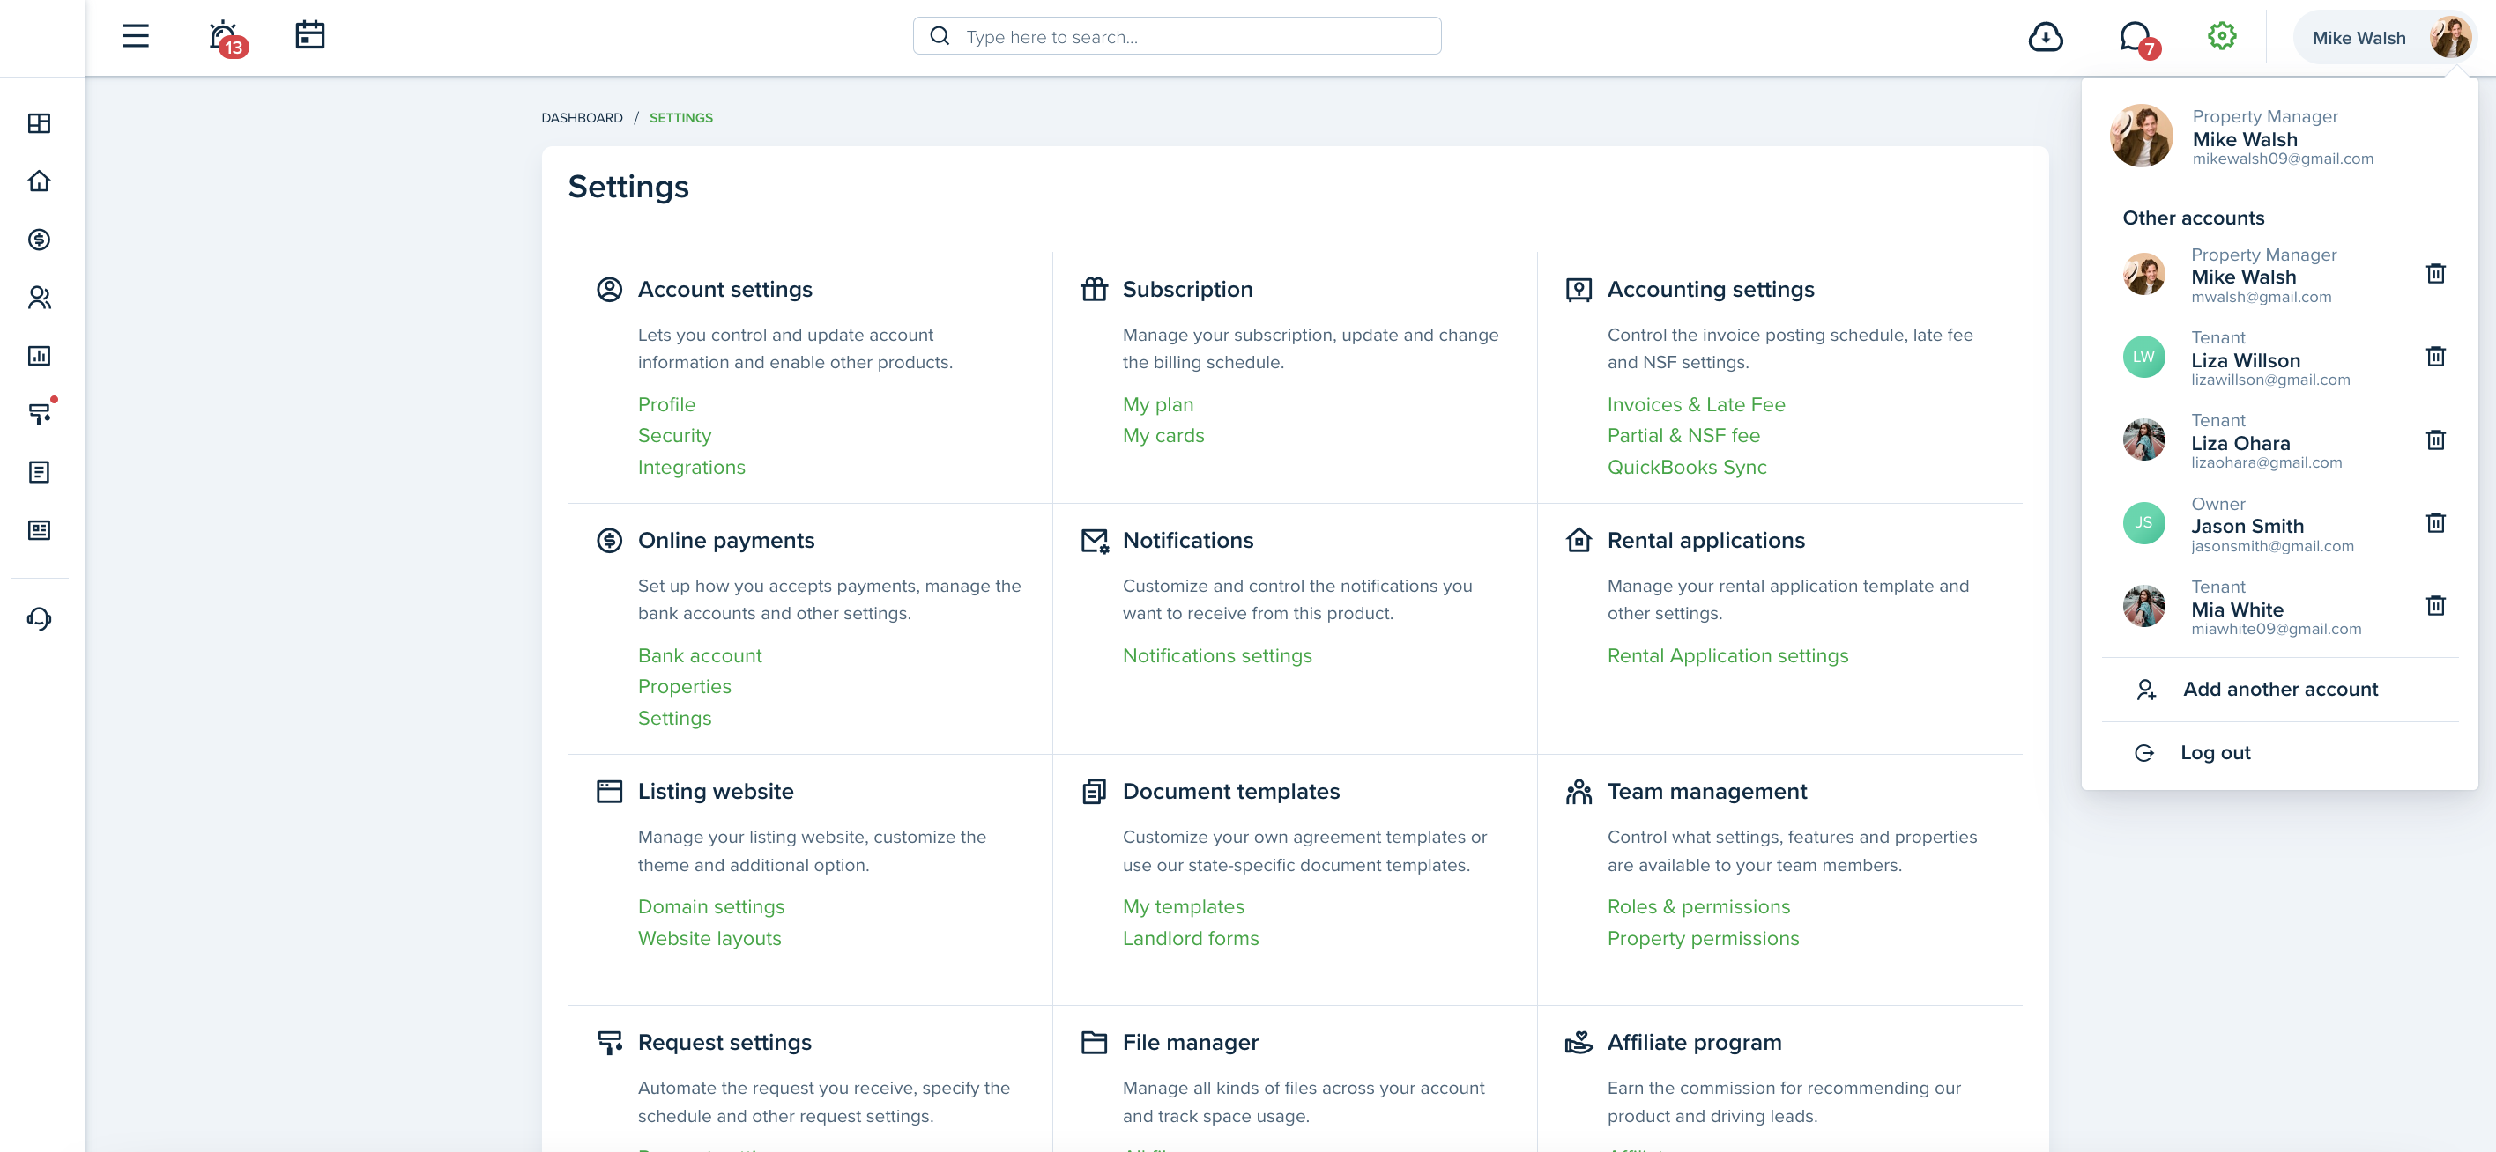
Task: Select the contacts people icon
Action: [x=39, y=297]
